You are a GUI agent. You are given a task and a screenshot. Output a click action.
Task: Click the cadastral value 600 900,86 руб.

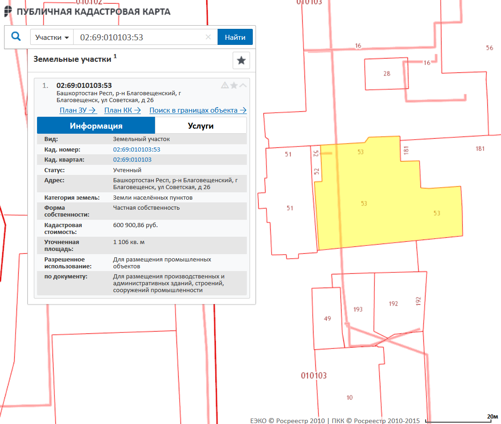pyautogui.click(x=135, y=225)
